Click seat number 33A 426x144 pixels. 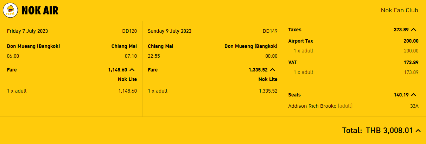(414, 106)
